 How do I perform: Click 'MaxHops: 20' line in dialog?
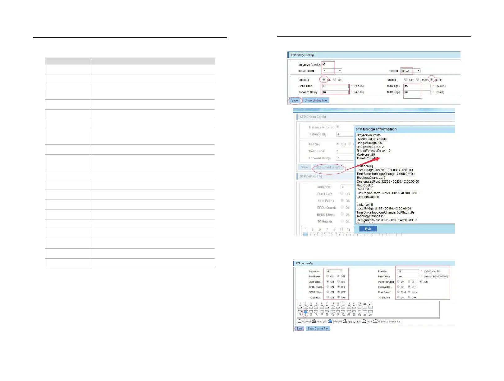pyautogui.click(x=366, y=154)
